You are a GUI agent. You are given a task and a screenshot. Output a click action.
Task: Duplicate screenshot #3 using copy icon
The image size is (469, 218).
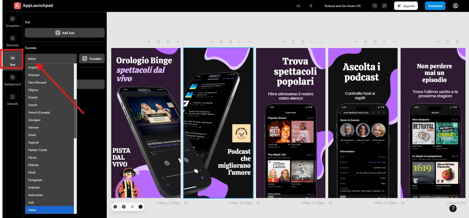293,42
